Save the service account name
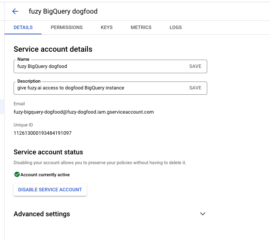The height and width of the screenshot is (240, 270). [x=195, y=66]
